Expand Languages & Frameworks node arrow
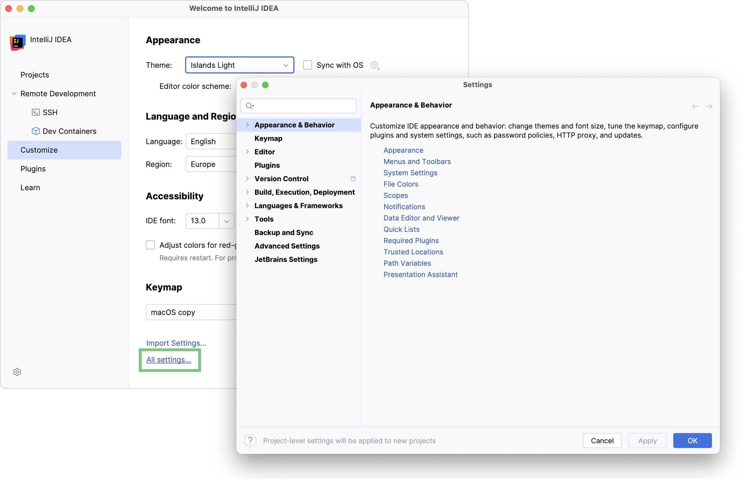Screen dimensions: 745x479 [x=247, y=206]
